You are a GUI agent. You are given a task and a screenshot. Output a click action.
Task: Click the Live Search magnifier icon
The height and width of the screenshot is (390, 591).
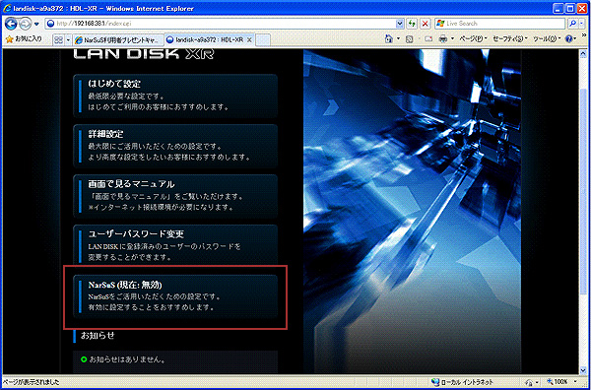572,24
